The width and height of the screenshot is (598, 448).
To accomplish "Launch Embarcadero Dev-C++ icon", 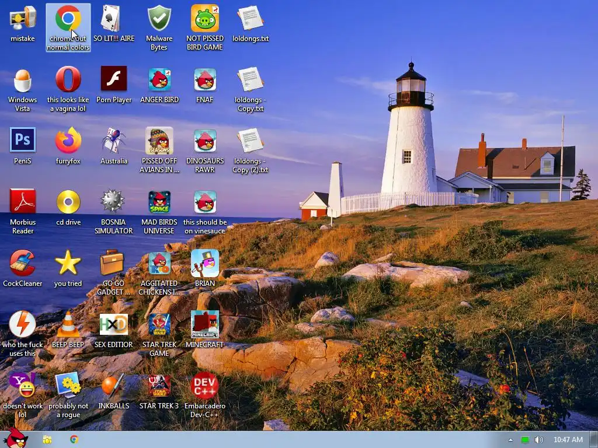I will 205,386.
